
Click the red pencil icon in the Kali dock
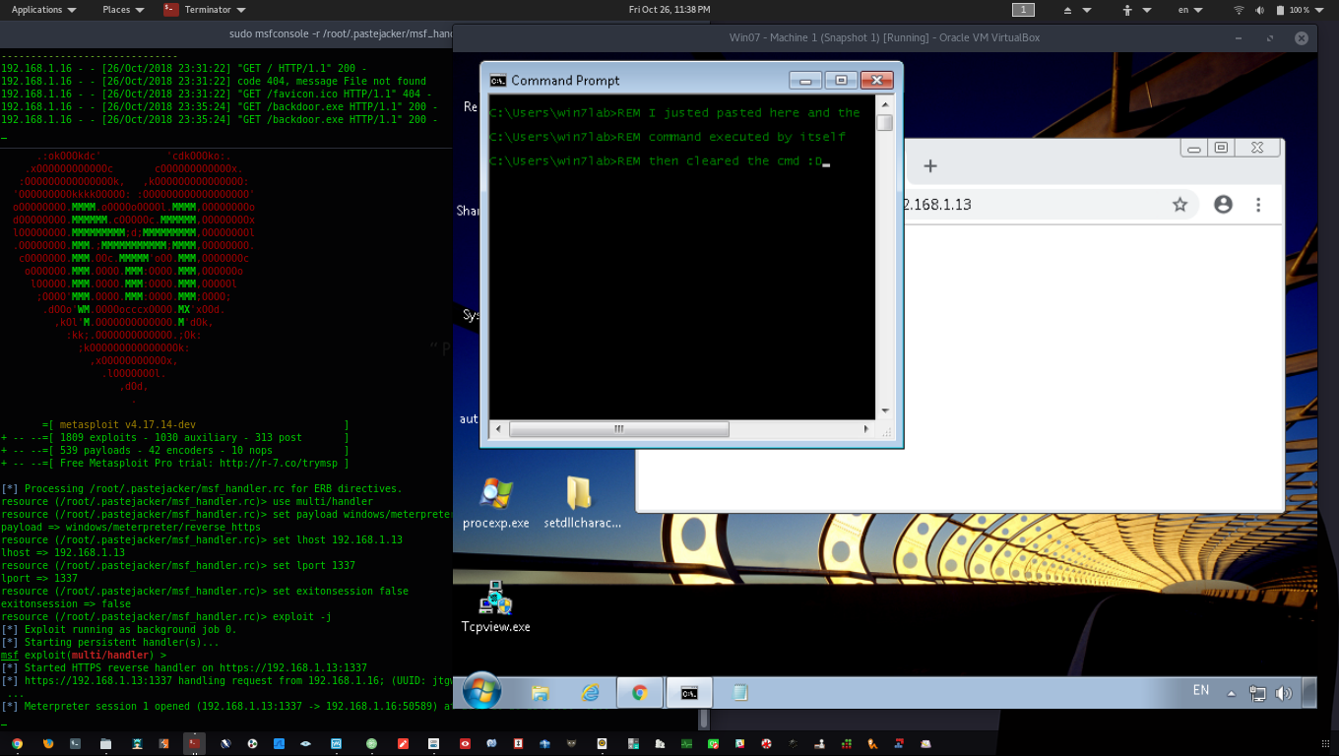tap(402, 744)
